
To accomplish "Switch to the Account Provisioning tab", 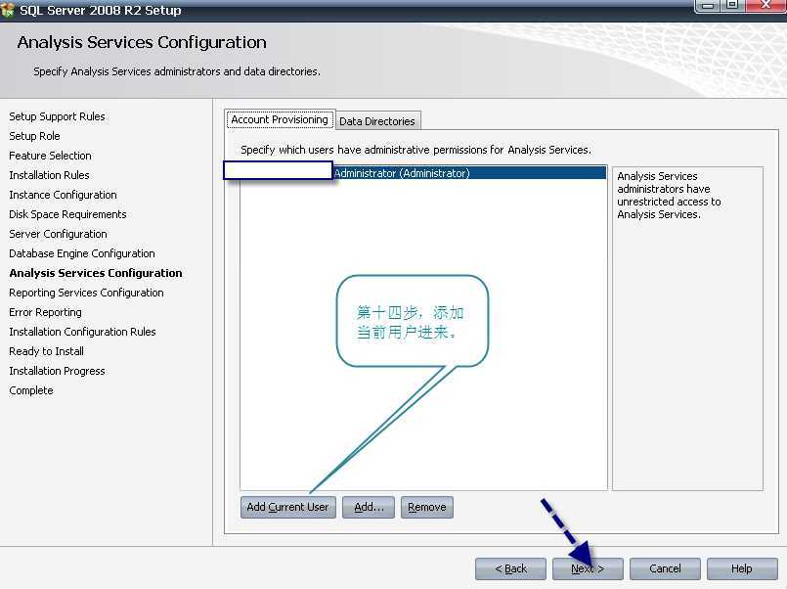I will pyautogui.click(x=280, y=119).
